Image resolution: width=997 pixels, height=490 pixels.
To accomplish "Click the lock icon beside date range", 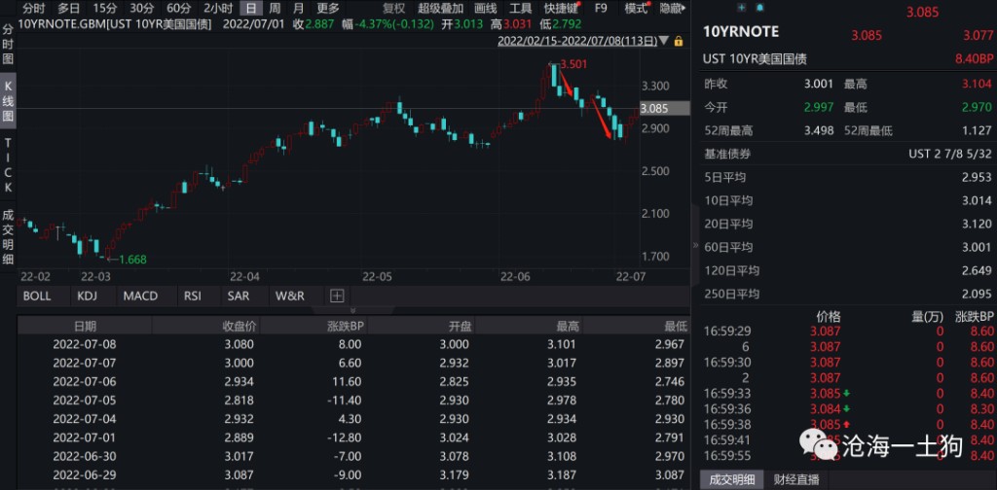I will [x=678, y=41].
